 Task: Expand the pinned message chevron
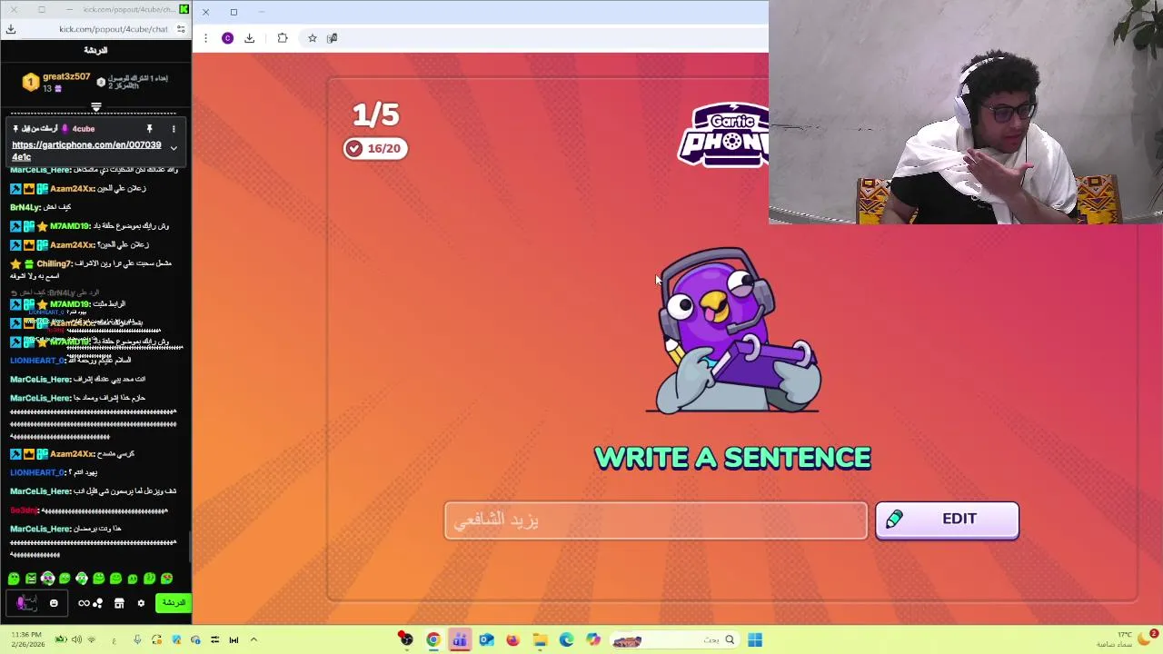pyautogui.click(x=174, y=148)
